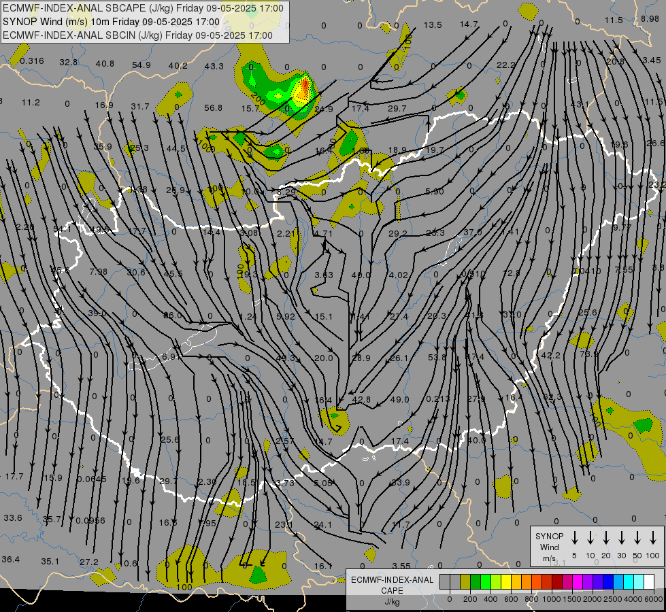The image size is (666, 612).
Task: Click the map value 43.3
Action: tap(214, 66)
